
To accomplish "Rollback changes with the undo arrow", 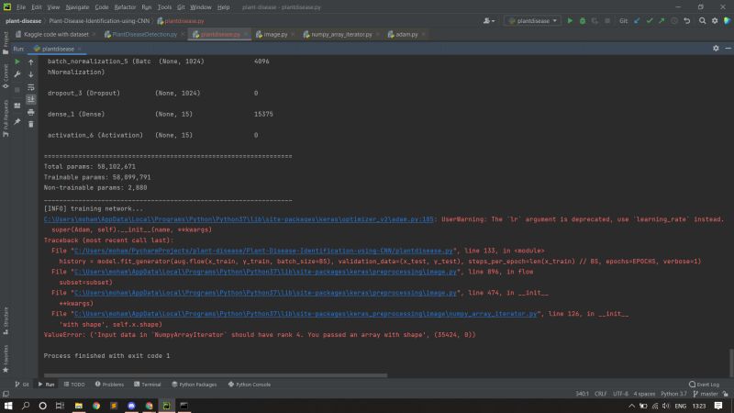I will coord(686,21).
